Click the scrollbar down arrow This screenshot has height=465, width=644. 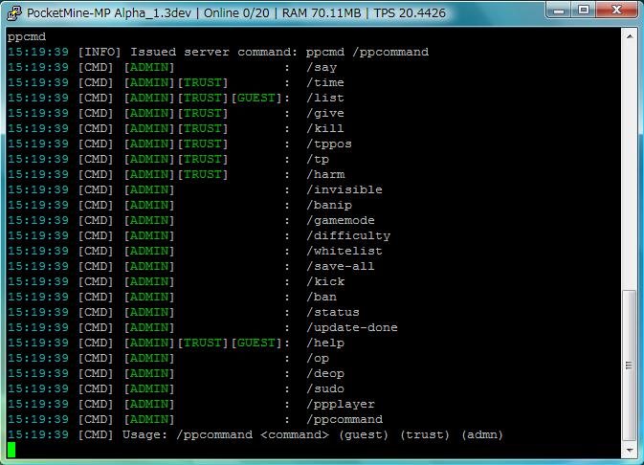630,452
